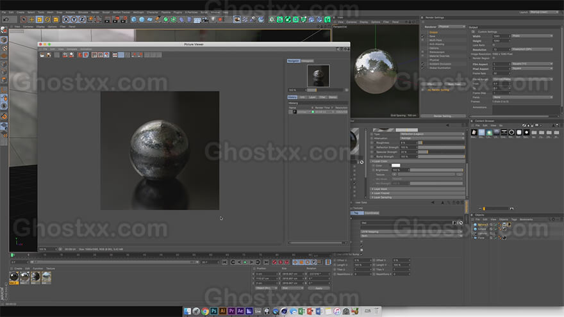
Task: Open the Attenuation Average dropdown
Action: 432,138
